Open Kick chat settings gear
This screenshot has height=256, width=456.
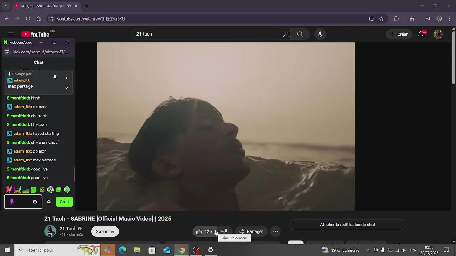pos(49,202)
